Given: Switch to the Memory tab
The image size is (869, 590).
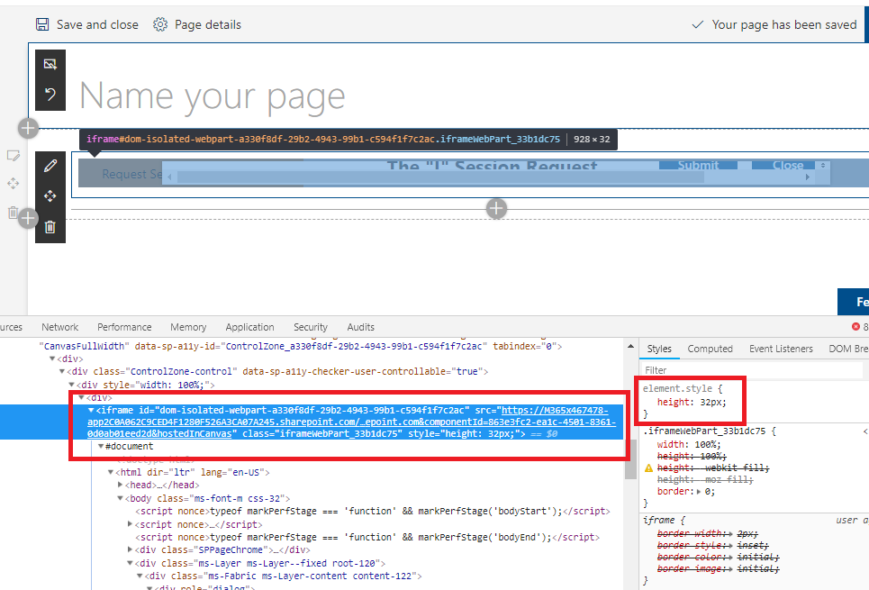Looking at the screenshot, I should coord(188,327).
